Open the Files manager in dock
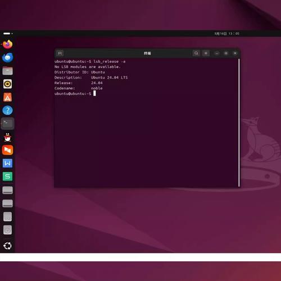 coord(7,71)
